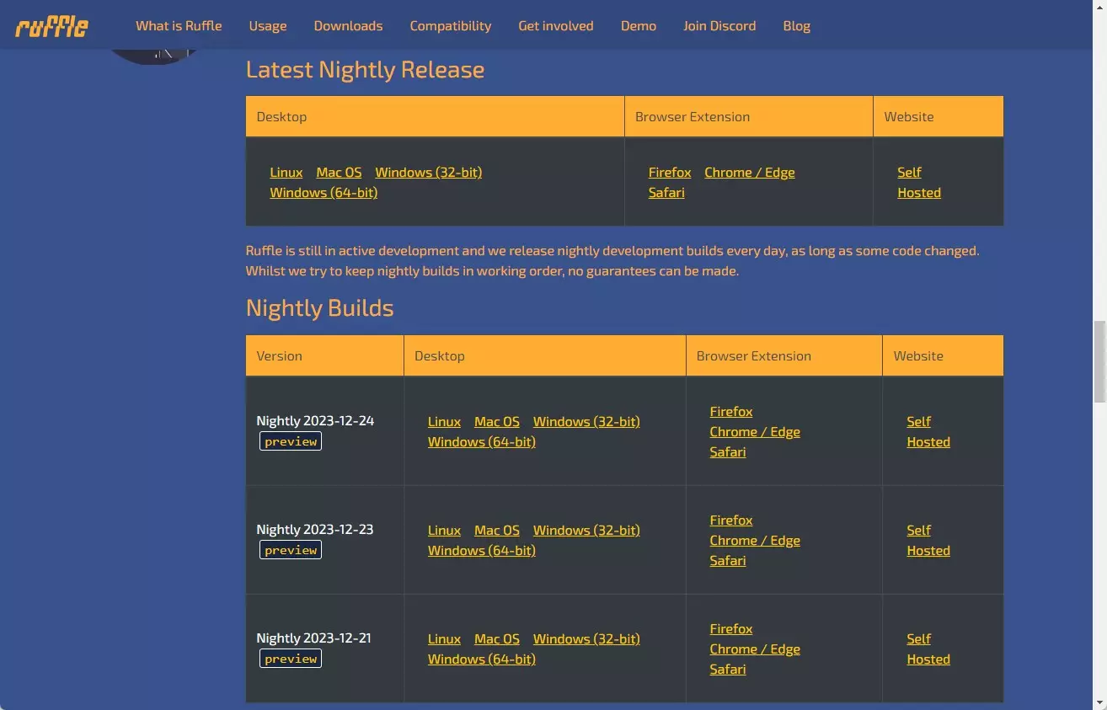Go to the Usage page
The image size is (1107, 710).
pyautogui.click(x=268, y=26)
